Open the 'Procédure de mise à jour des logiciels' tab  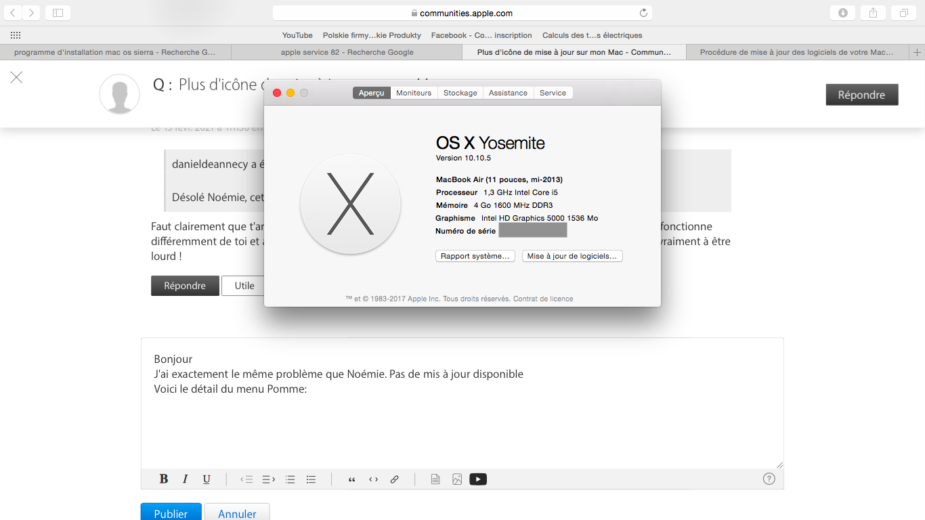pos(797,52)
